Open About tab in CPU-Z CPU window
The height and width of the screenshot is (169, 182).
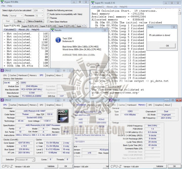coord(59,105)
